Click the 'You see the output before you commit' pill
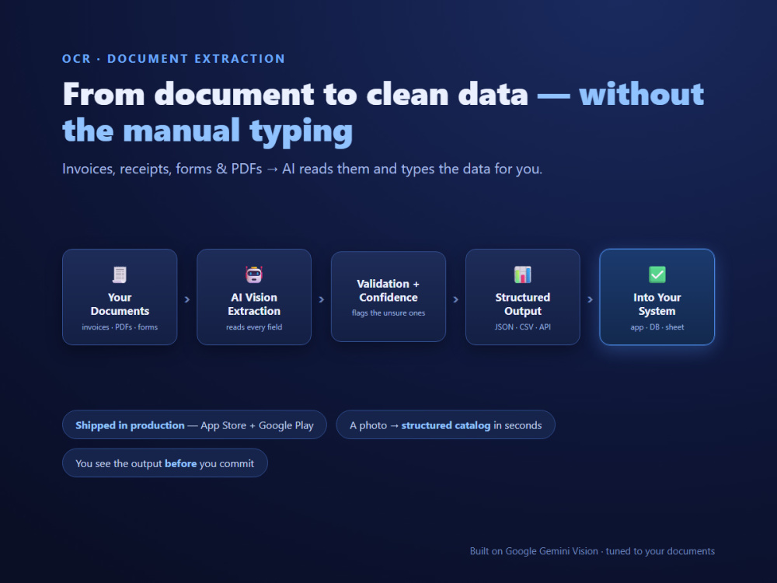Screen dimensions: 777x583 coord(165,463)
